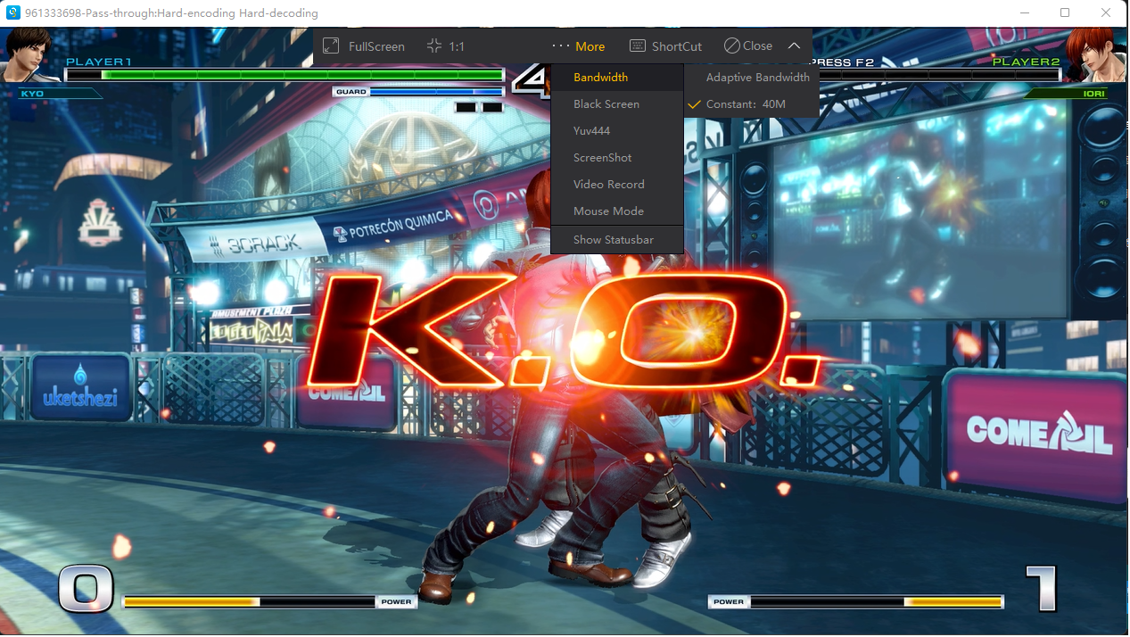The height and width of the screenshot is (637, 1130).
Task: Click the Close label in the toolbar
Action: [757, 45]
